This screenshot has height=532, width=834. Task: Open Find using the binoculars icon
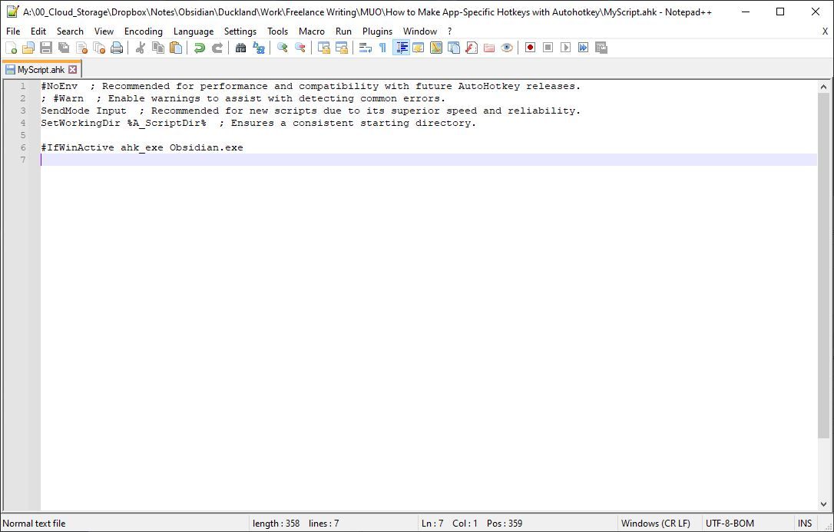point(241,48)
